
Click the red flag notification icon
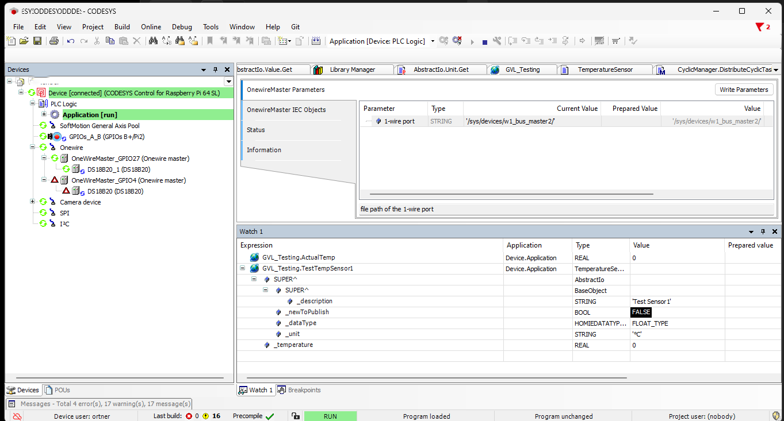(759, 27)
